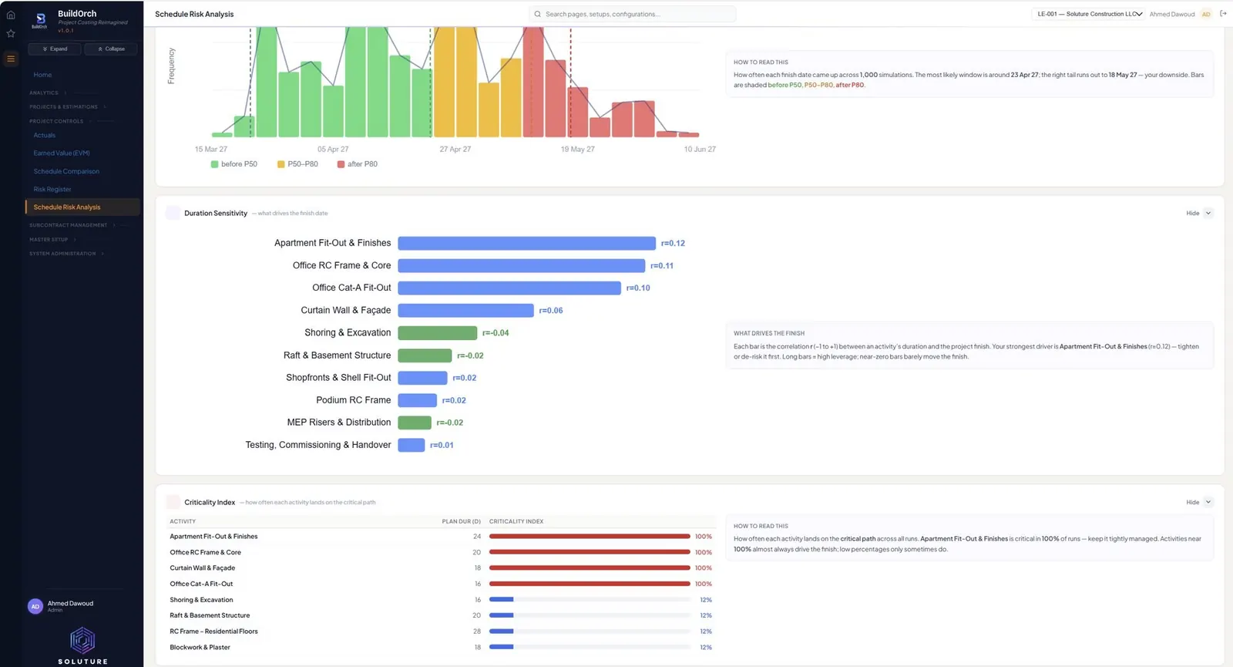Open Earned Value (EVM)
Image resolution: width=1233 pixels, height=667 pixels.
click(x=62, y=153)
